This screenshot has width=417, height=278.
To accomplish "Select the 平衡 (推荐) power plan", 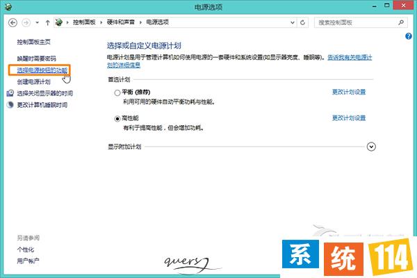I will pyautogui.click(x=117, y=93).
